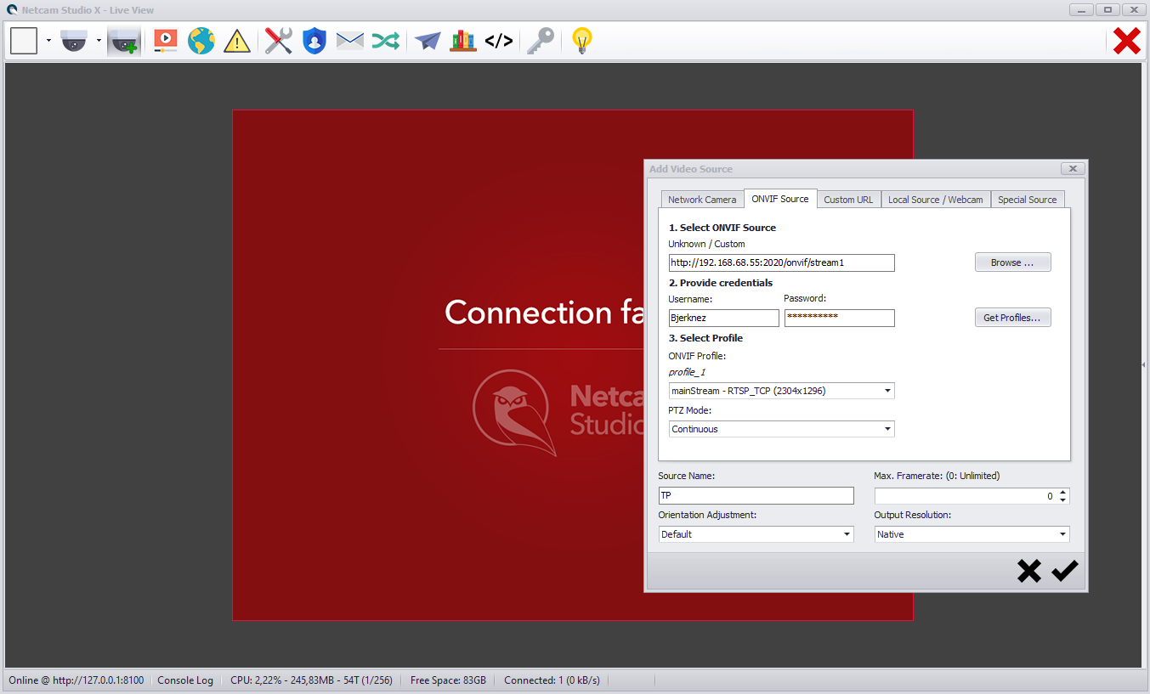Click the blue user shield icon

[314, 40]
